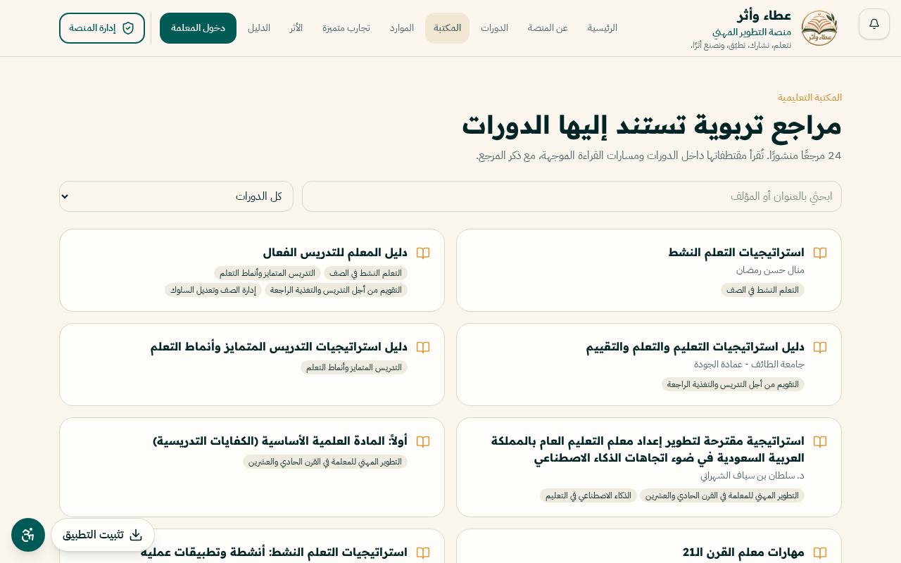Screen dimensions: 901x563
Task: Open the notifications bell
Action: pos(874,24)
